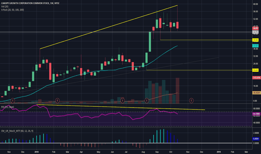Select the white horizontal line at 44.90
Viewport: 261px width, 154px height.
[x=126, y=32]
